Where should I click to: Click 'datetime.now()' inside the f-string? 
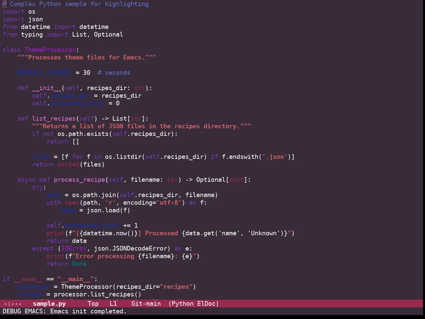(x=109, y=233)
